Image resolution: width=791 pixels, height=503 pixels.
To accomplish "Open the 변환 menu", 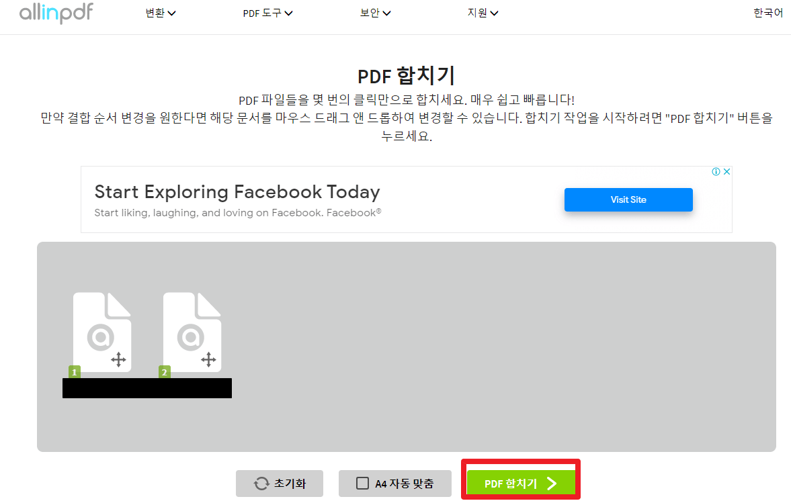I will [x=161, y=13].
